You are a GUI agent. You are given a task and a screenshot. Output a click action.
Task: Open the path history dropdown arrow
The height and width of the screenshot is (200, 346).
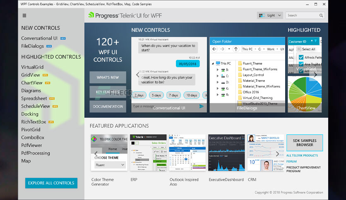[229, 49]
